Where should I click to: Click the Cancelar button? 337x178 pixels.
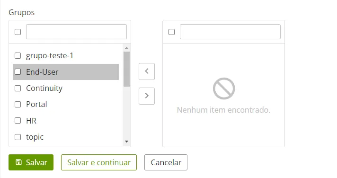click(x=166, y=162)
